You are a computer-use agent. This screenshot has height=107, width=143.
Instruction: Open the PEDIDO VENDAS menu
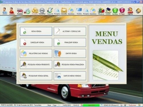click(x=63, y=5)
